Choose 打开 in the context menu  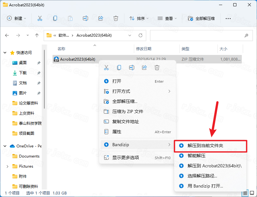coord(137,81)
